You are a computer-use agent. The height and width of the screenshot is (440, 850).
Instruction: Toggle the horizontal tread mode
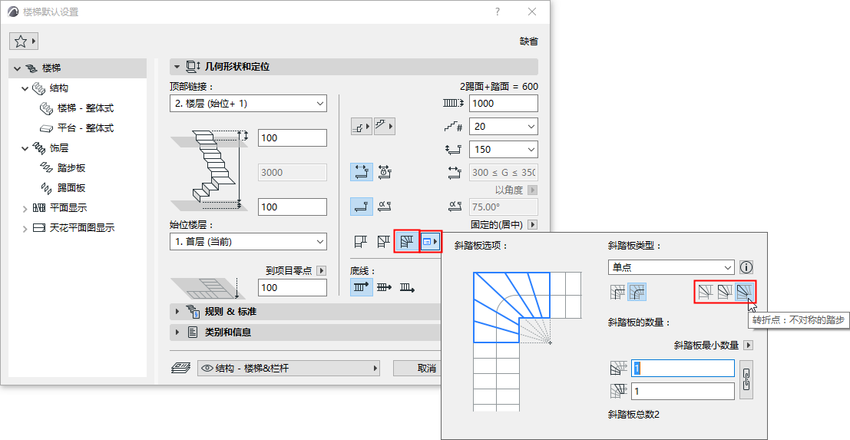[361, 206]
